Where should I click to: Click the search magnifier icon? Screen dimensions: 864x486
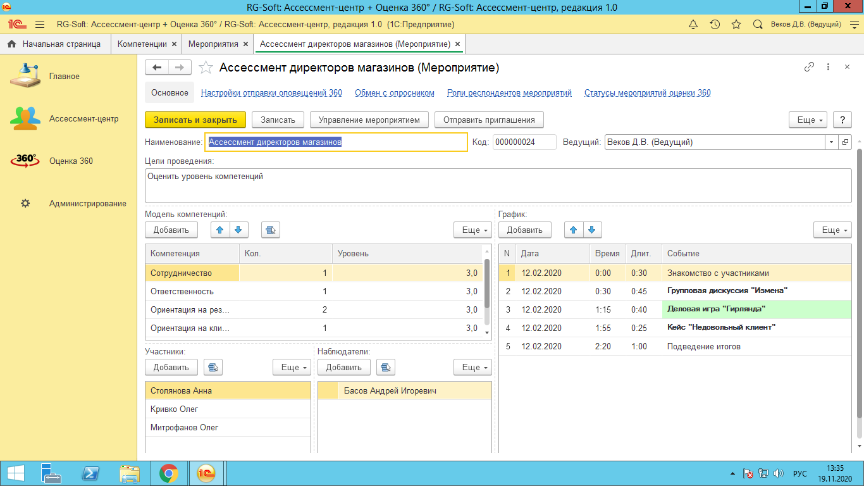pyautogui.click(x=758, y=25)
